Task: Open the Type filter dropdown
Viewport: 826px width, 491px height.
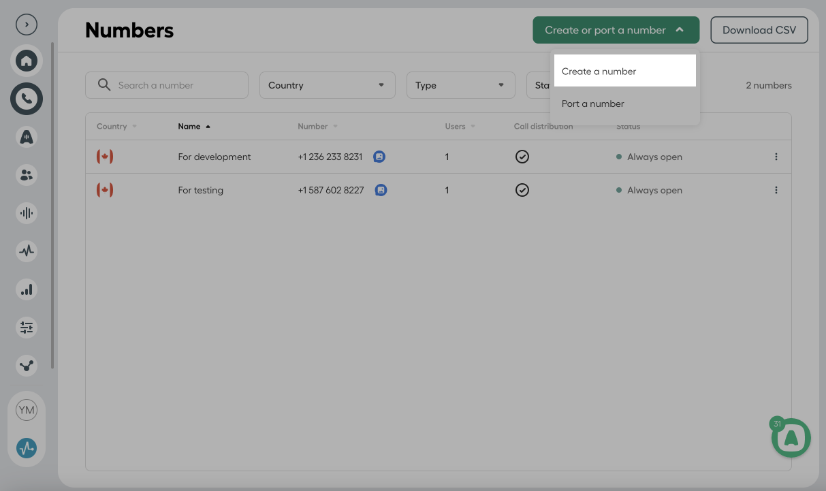Action: click(461, 85)
